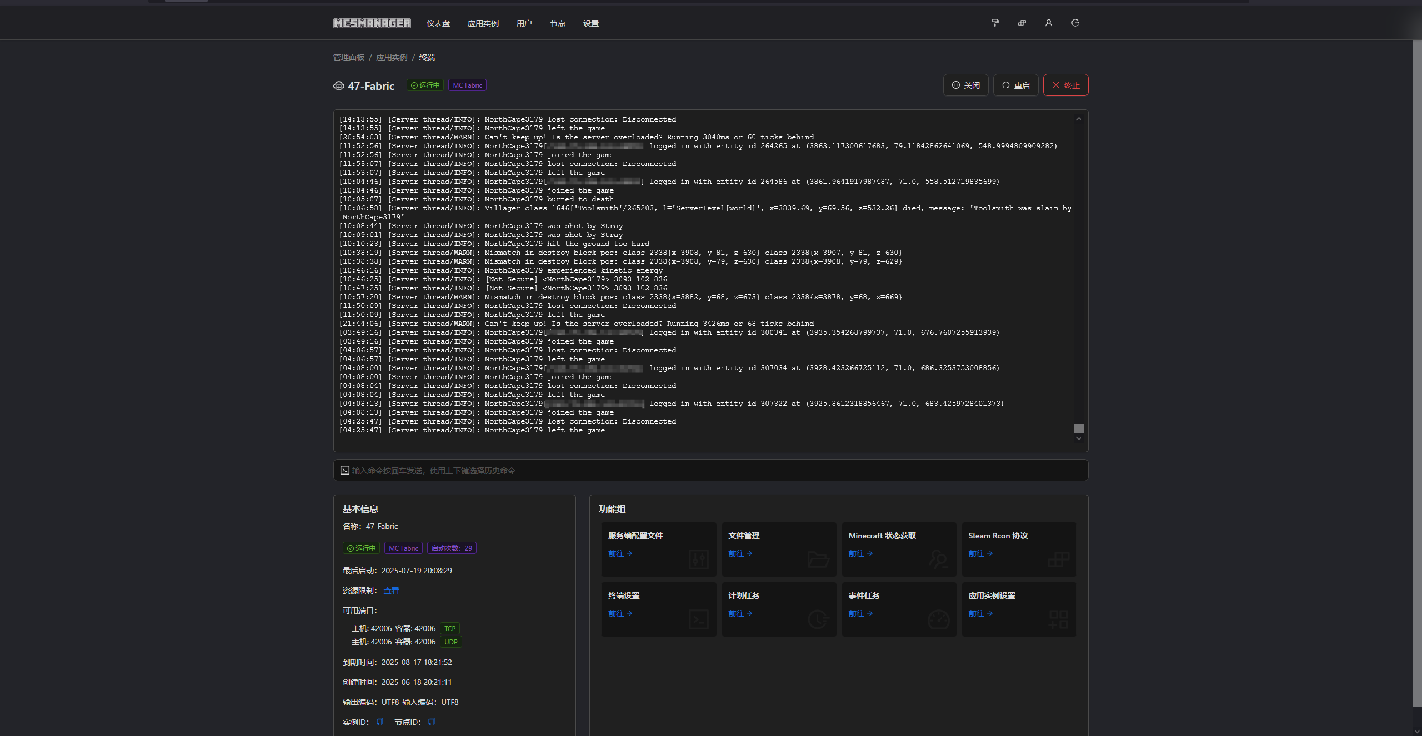Click the folder icon in 文件管理 card
This screenshot has height=736, width=1422.
click(818, 559)
